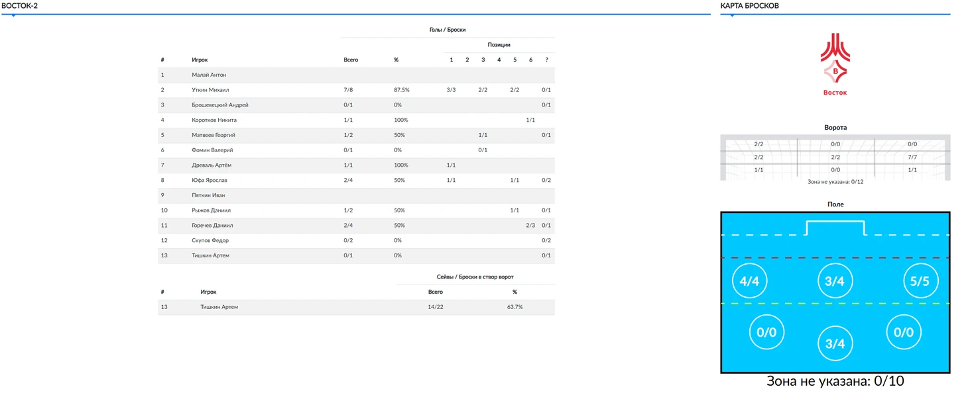Click the КАРТА БРОСКОВ section heading
This screenshot has height=395, width=968.
pyautogui.click(x=749, y=5)
